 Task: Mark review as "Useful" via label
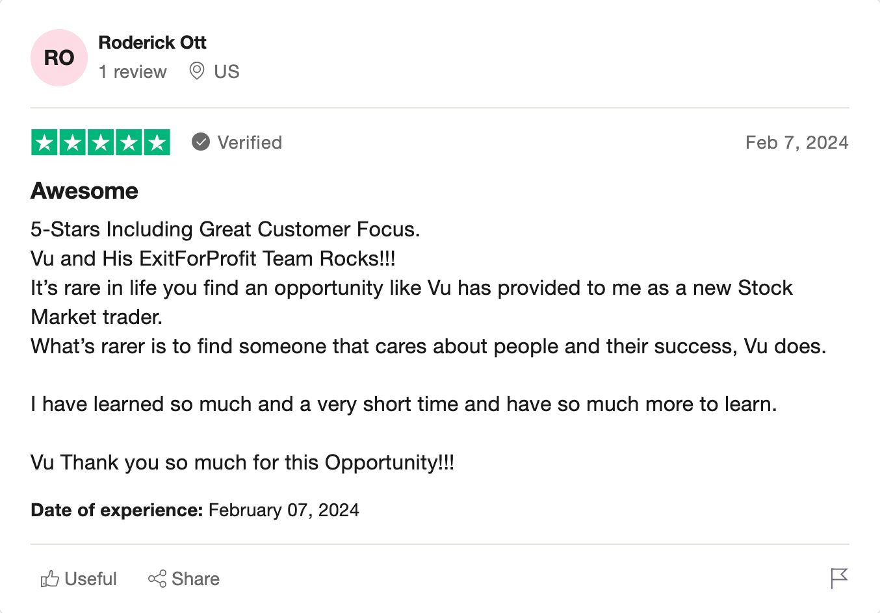91,579
